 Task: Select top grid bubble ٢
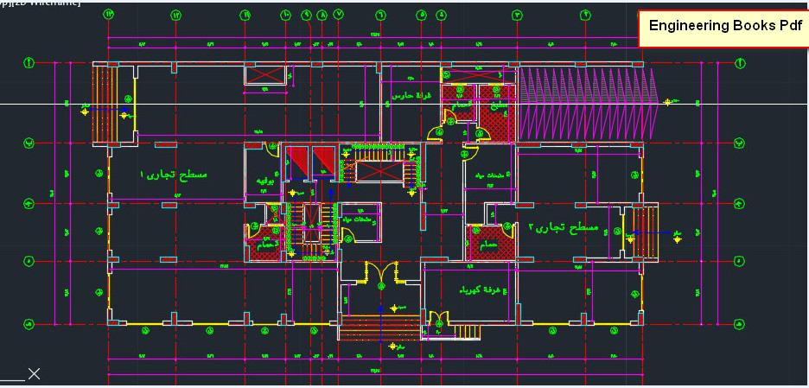(585, 15)
